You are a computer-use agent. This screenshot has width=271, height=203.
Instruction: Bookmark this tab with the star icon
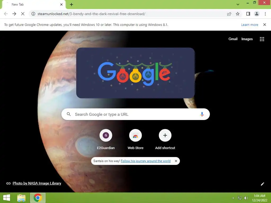click(x=238, y=14)
